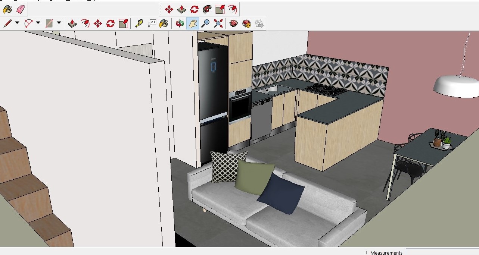Open the 3D Warehouse

pos(234,23)
